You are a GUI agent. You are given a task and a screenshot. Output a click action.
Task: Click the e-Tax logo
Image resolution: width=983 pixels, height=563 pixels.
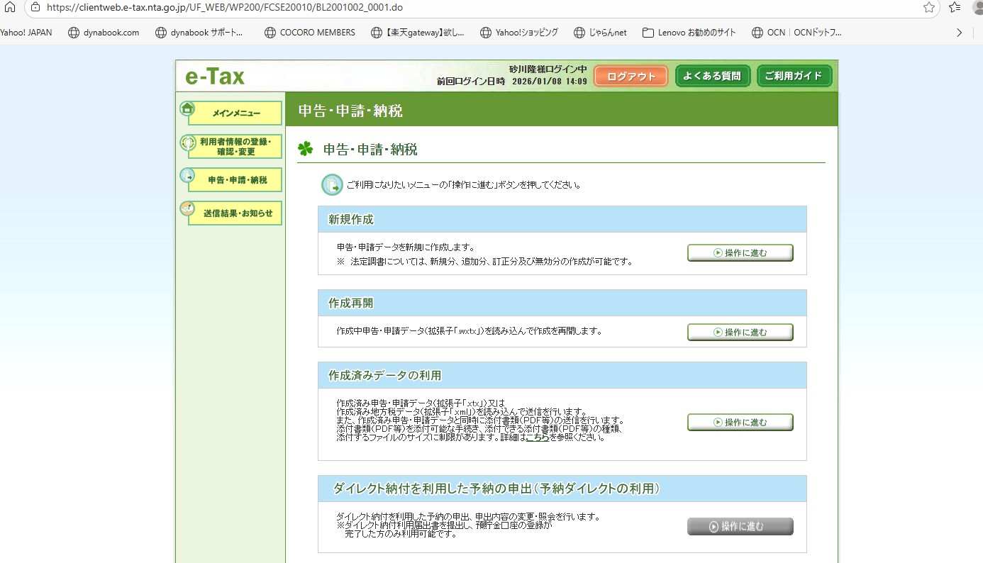tap(215, 77)
